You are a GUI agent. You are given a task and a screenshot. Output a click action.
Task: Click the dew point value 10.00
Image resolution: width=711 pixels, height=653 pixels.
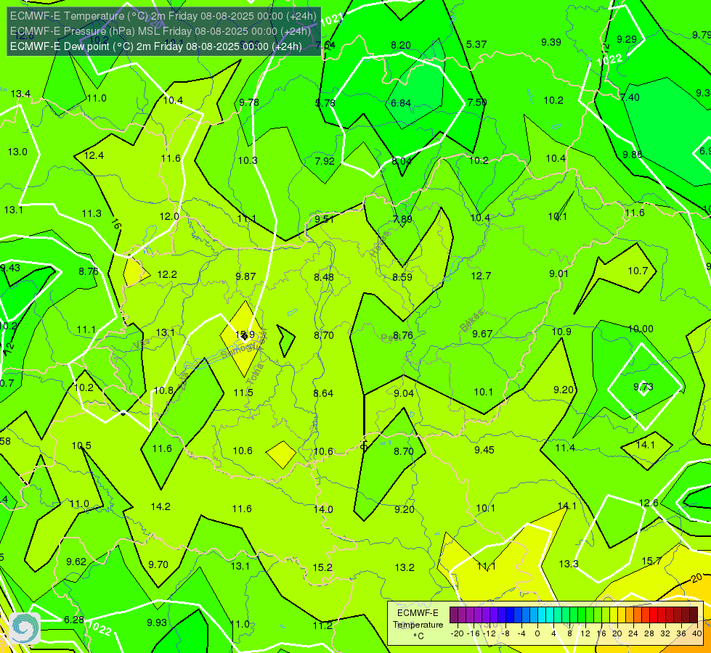coord(641,329)
